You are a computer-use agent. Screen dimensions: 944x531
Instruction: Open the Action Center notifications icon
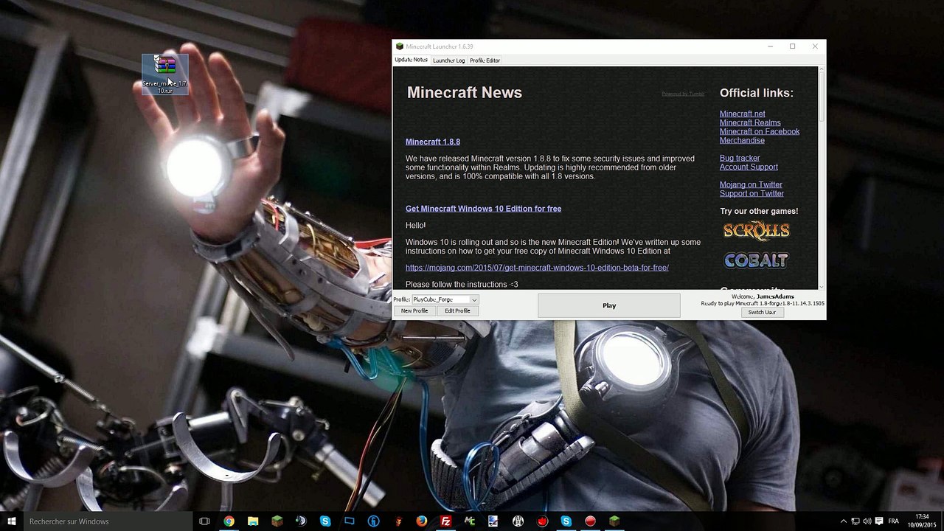coord(879,521)
